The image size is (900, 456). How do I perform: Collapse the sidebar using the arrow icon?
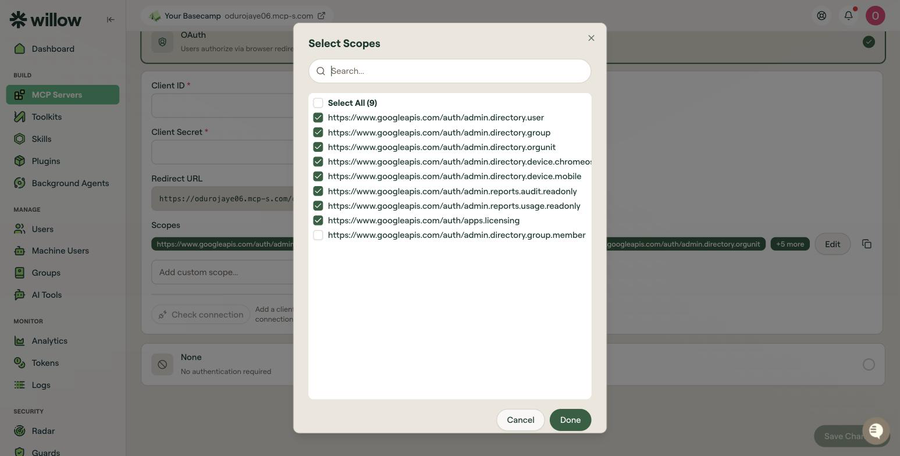pyautogui.click(x=111, y=19)
